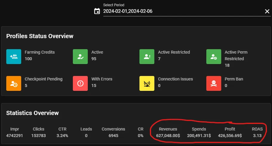Click the Clicks column header
The width and height of the screenshot is (272, 146).
coord(39,129)
